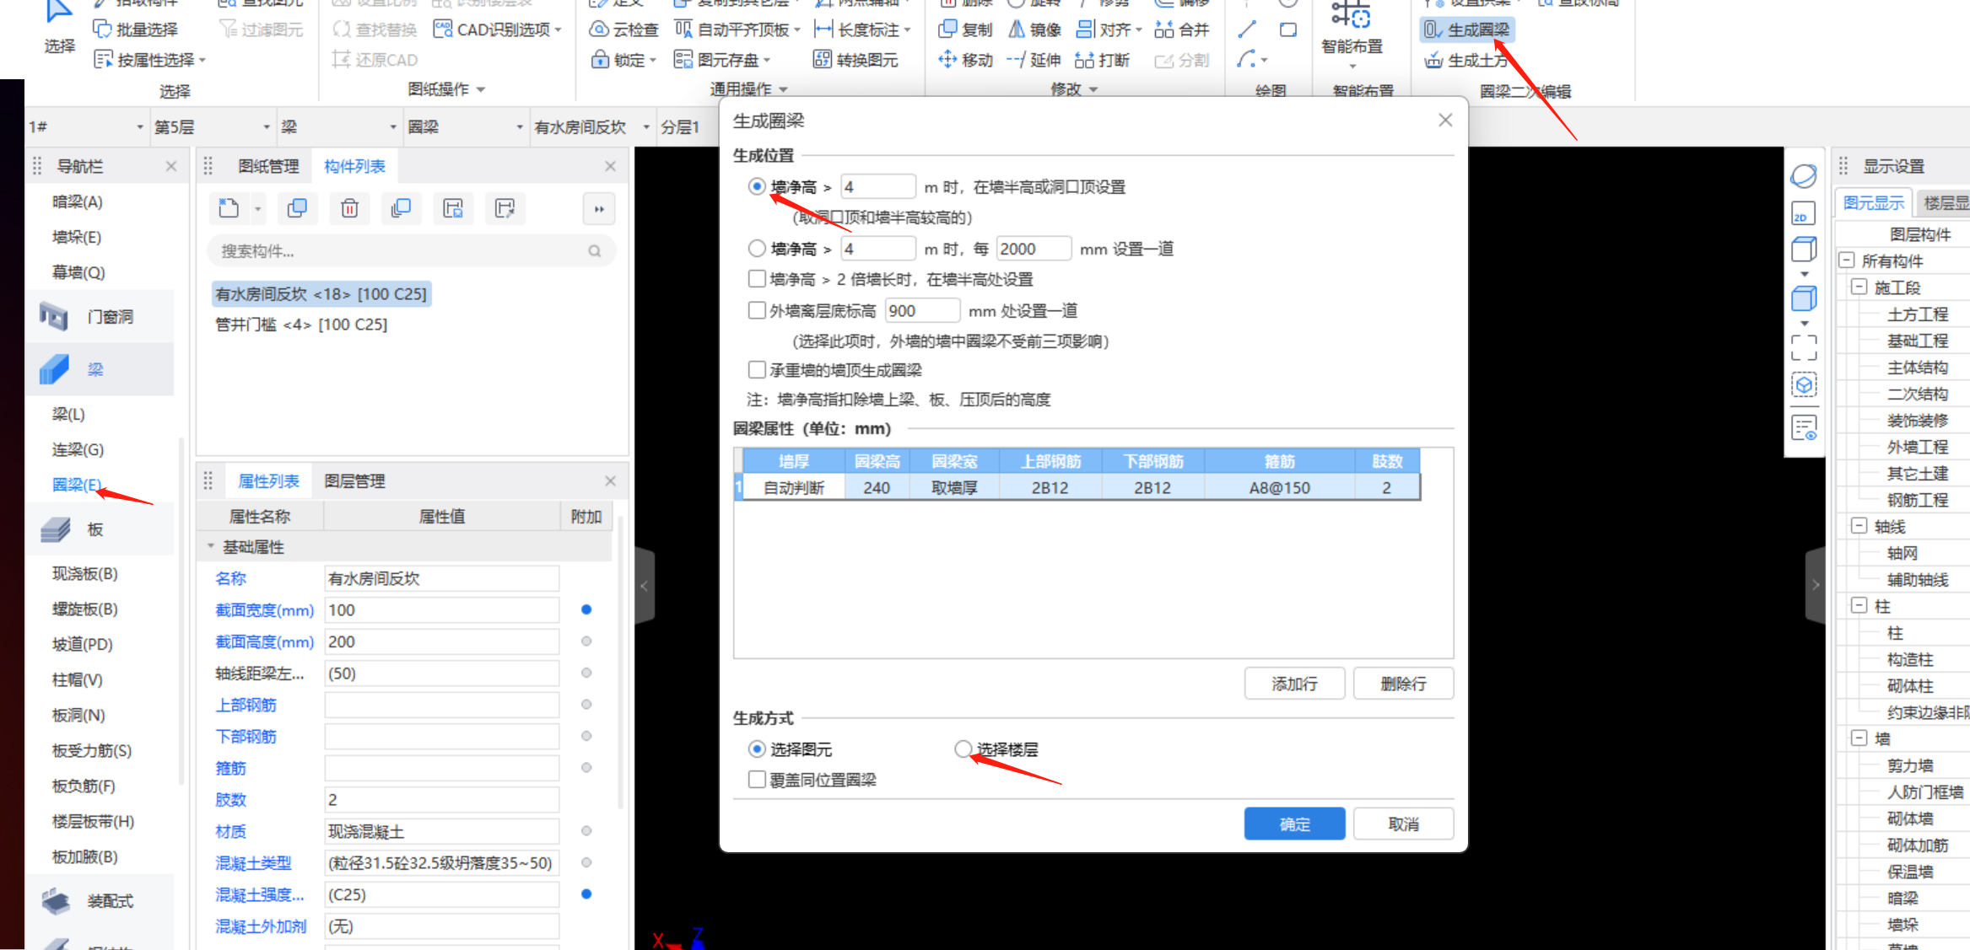Open 图元存盘 tool
1970x950 pixels.
tap(722, 60)
